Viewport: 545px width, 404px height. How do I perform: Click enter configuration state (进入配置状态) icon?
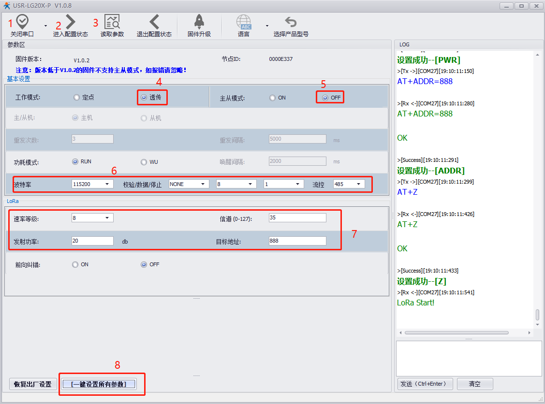click(x=71, y=22)
